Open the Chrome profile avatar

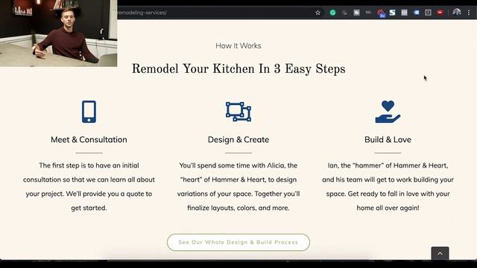(x=457, y=13)
